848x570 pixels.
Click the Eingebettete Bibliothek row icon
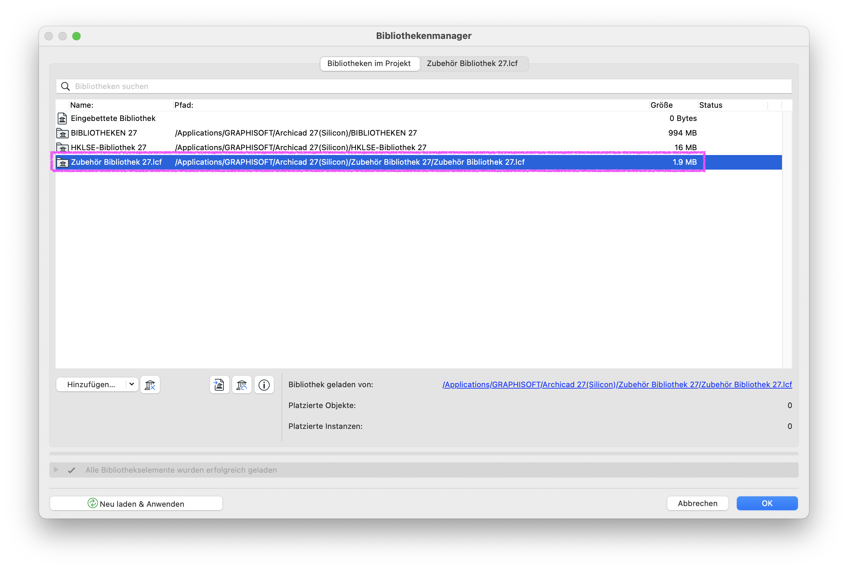tap(63, 119)
